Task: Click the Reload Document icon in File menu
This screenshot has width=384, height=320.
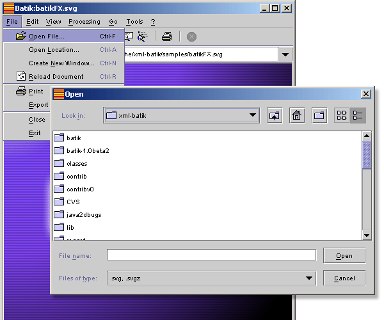Action: tap(20, 76)
